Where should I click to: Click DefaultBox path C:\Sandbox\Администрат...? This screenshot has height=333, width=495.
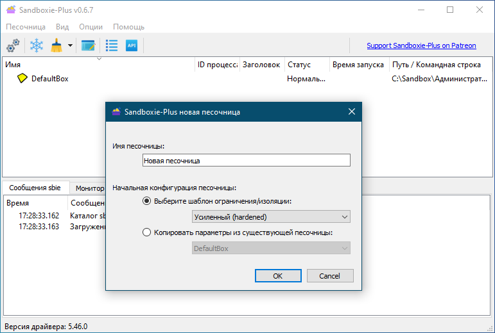click(439, 79)
